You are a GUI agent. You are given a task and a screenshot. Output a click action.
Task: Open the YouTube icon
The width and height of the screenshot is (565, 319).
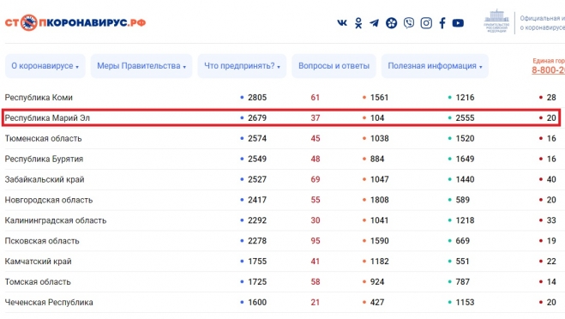[458, 23]
